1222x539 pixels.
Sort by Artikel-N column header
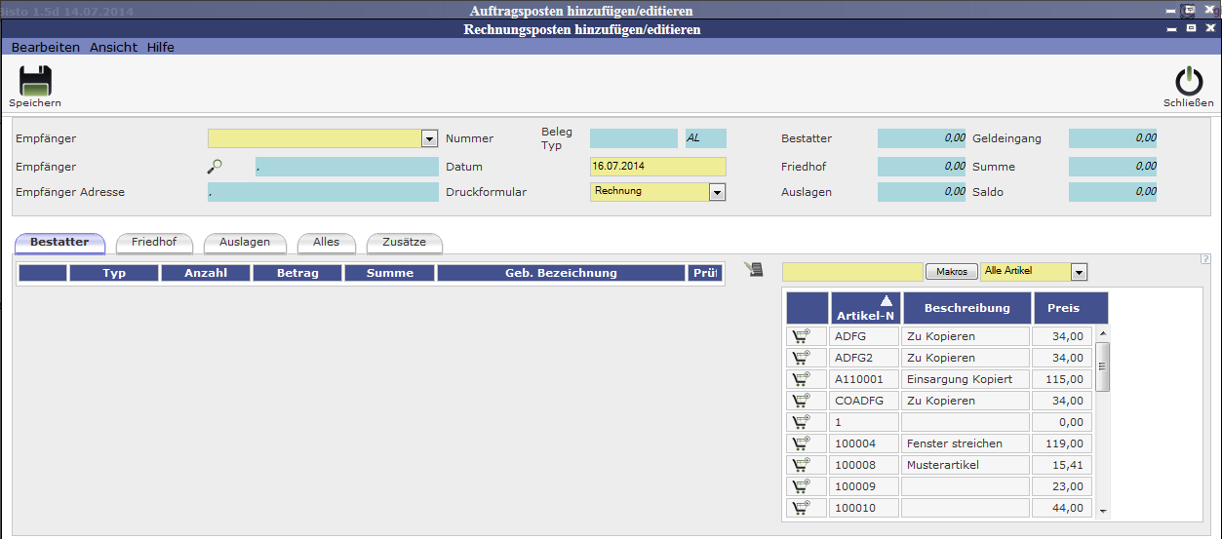tap(865, 308)
